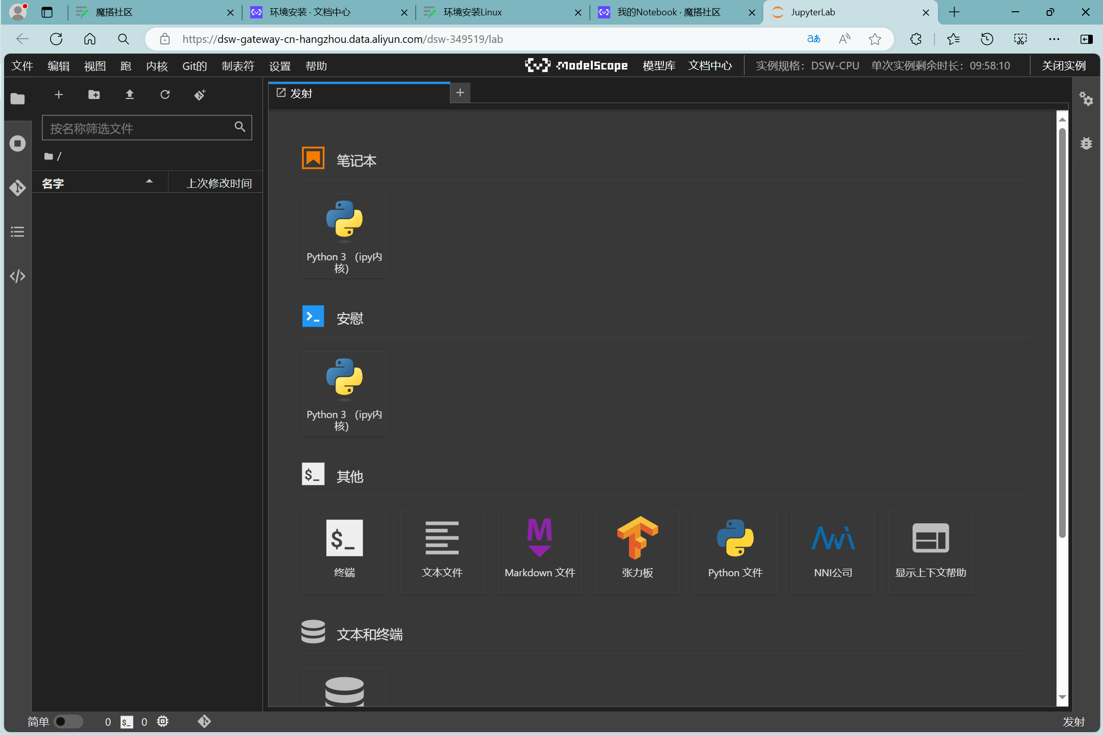The width and height of the screenshot is (1103, 735).
Task: Open the Git sidebar panel icon
Action: pos(17,188)
